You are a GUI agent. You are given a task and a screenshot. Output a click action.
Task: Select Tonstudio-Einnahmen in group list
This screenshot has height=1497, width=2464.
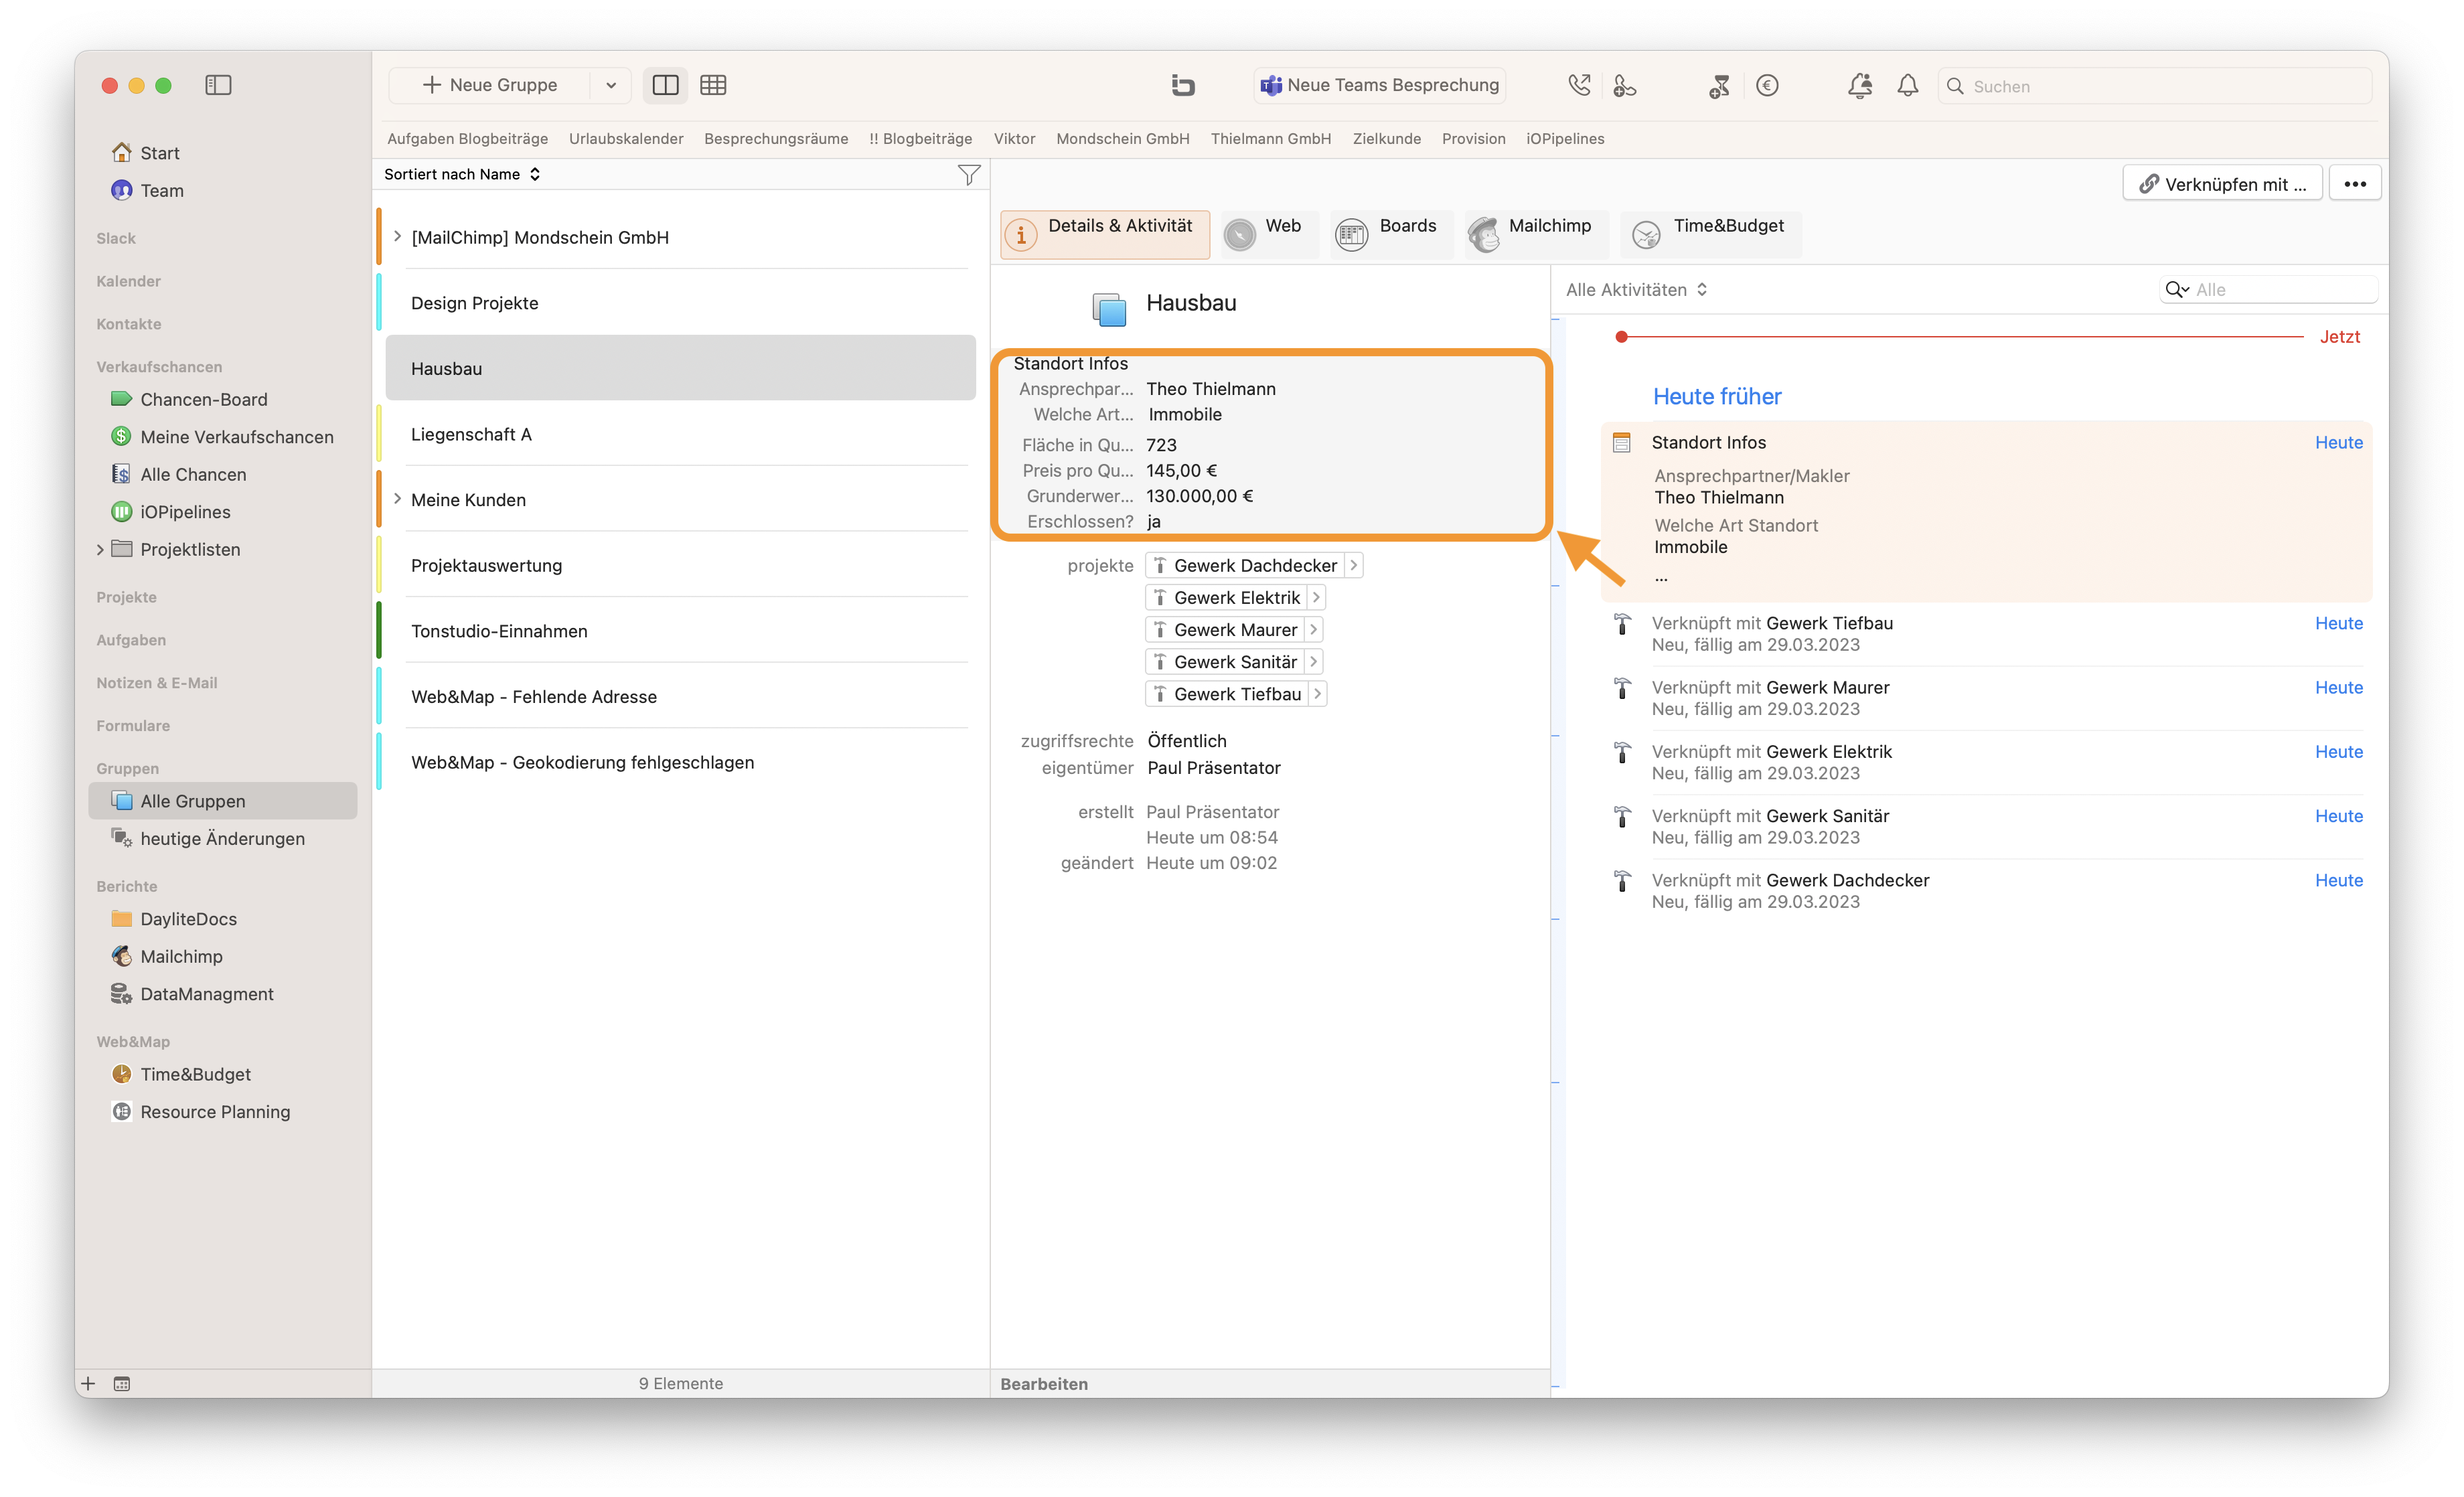point(680,630)
